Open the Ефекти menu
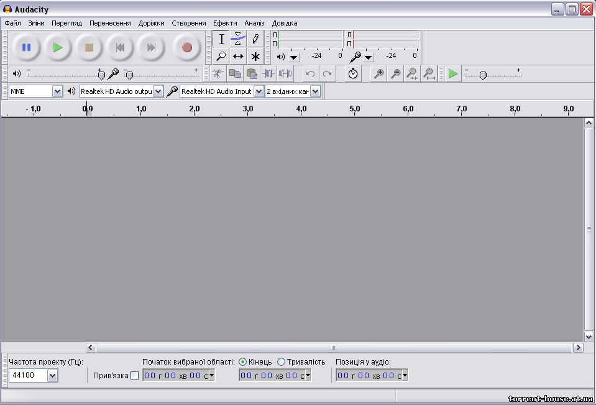The height and width of the screenshot is (405, 596). point(225,23)
